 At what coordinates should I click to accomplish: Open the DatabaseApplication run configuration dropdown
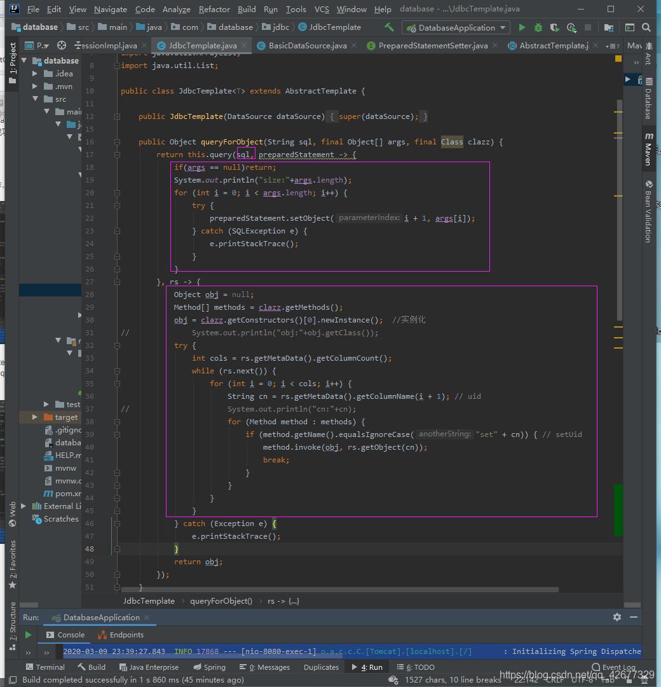456,27
